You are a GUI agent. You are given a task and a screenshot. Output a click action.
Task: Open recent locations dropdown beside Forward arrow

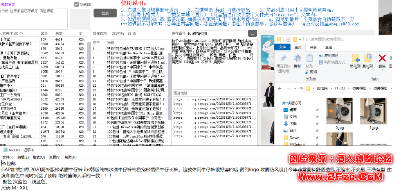295,89
